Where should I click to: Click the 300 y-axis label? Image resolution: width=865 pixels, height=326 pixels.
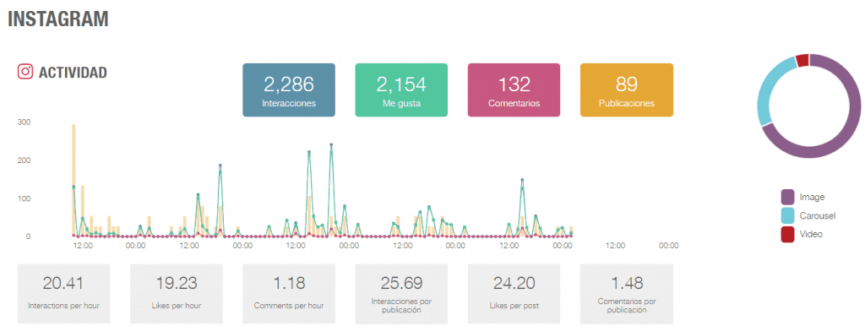click(24, 122)
